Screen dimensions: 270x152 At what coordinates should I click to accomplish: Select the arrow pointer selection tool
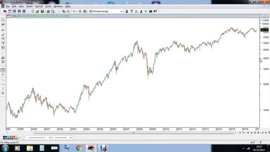[3, 70]
